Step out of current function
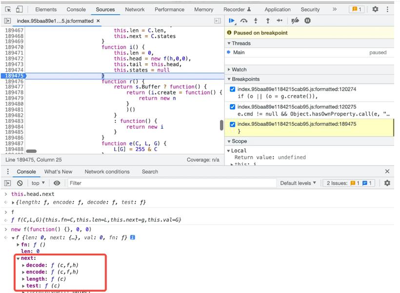Screen dimensions: 400x293 coord(268,21)
